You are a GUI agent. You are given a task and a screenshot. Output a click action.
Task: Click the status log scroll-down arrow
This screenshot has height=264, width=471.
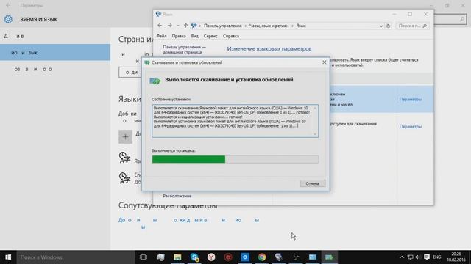[315, 133]
